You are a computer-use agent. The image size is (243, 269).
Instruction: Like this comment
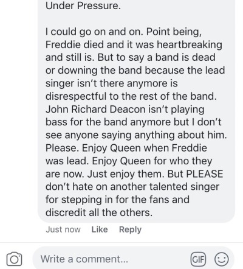pyautogui.click(x=100, y=229)
